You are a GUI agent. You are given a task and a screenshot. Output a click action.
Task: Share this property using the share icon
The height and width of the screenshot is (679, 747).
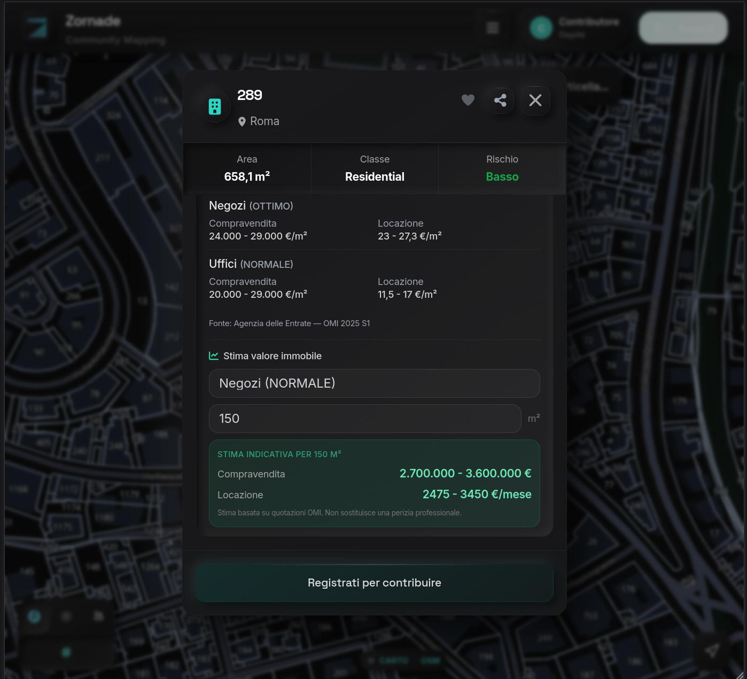[501, 100]
